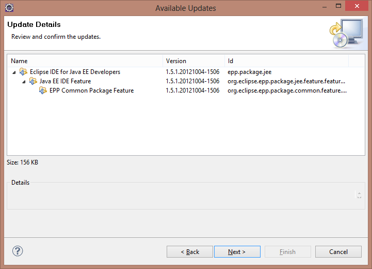Click the Java EE IDE Feature icon

33,81
